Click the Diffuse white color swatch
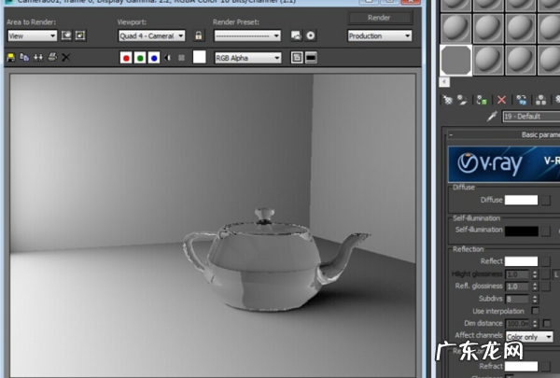 [521, 200]
